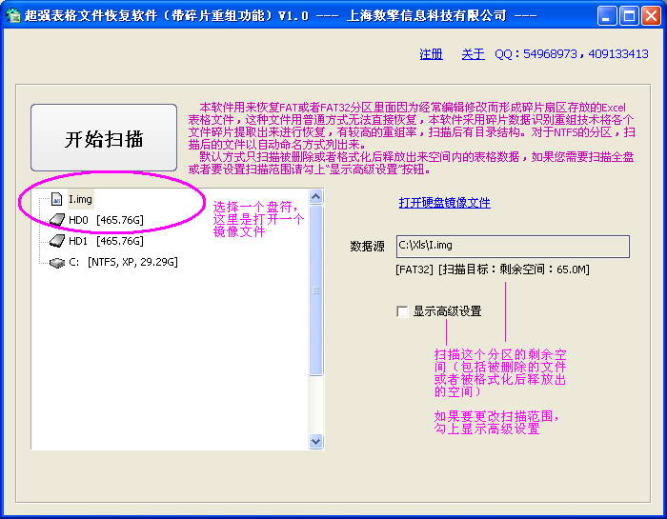Click the HD0 hard disk icon
This screenshot has width=667, height=519.
pyautogui.click(x=57, y=220)
